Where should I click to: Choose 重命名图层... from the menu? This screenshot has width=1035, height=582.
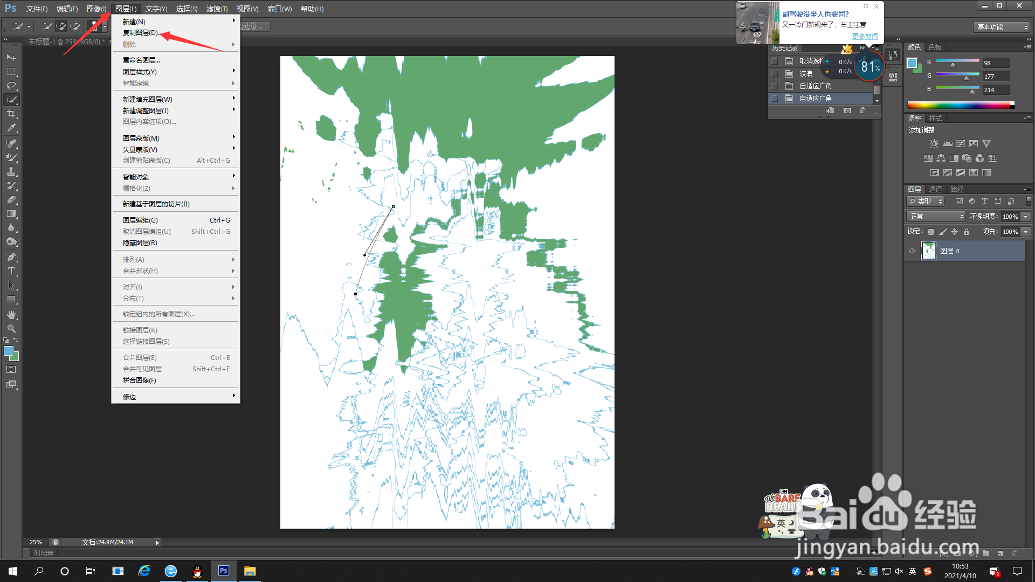coord(141,60)
